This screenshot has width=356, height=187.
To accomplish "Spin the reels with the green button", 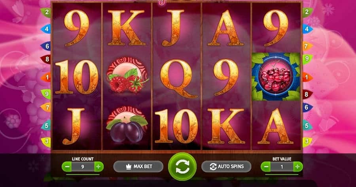I will click(x=182, y=166).
